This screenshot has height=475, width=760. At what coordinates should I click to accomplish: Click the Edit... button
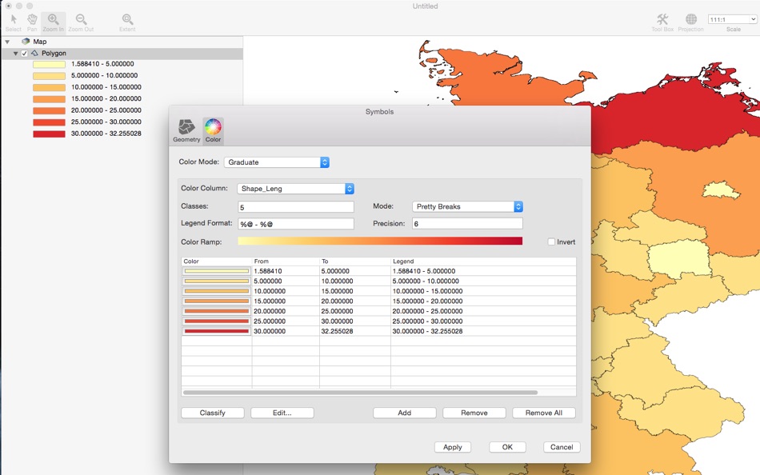282,413
